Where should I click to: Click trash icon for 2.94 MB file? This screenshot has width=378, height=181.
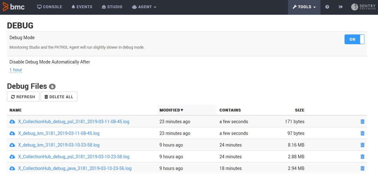click(x=362, y=168)
